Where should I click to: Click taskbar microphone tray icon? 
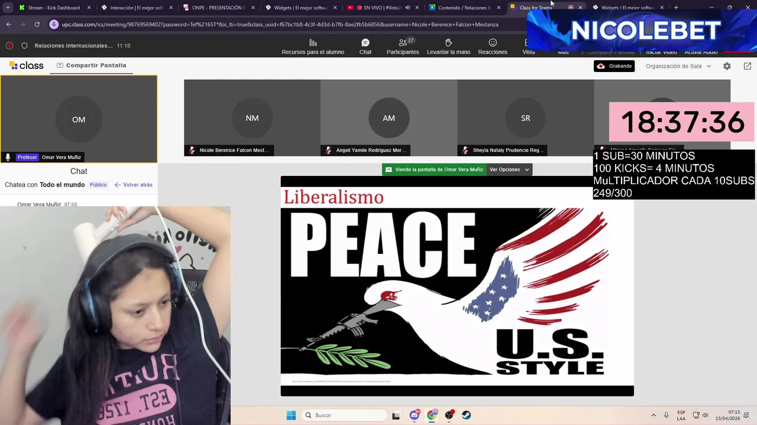(x=666, y=415)
